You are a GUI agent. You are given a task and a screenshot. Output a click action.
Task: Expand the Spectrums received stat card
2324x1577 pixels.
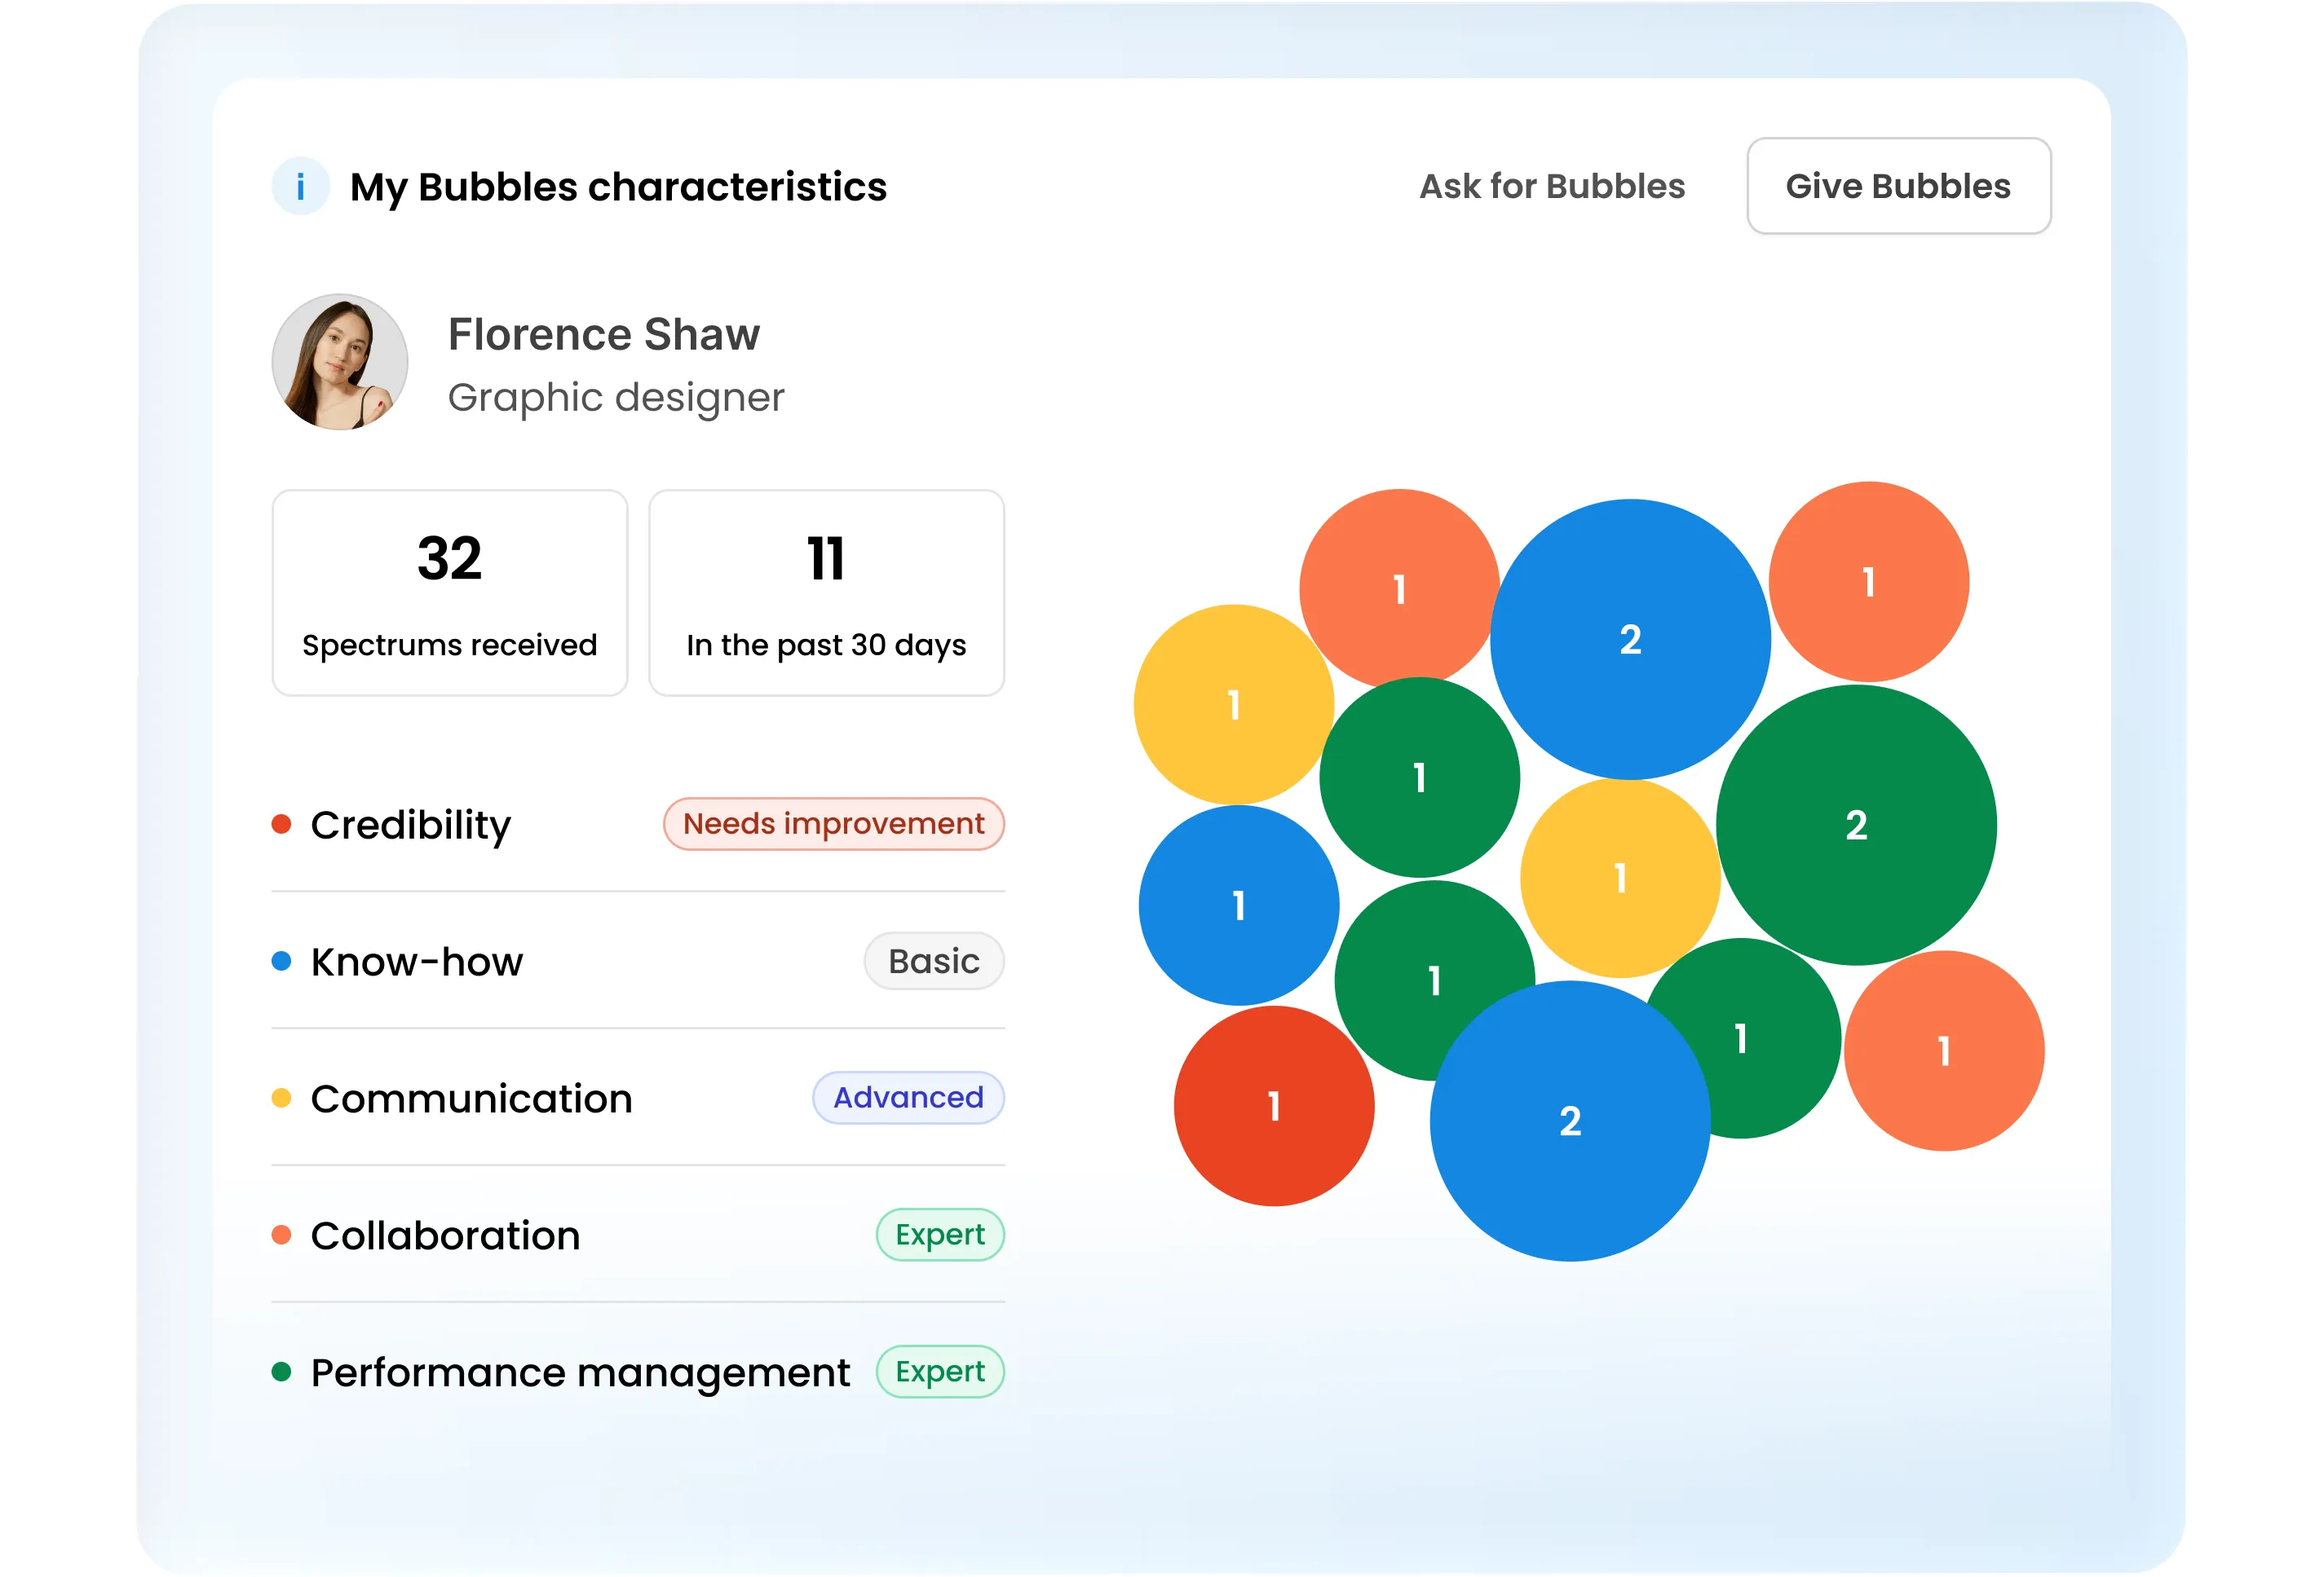450,592
